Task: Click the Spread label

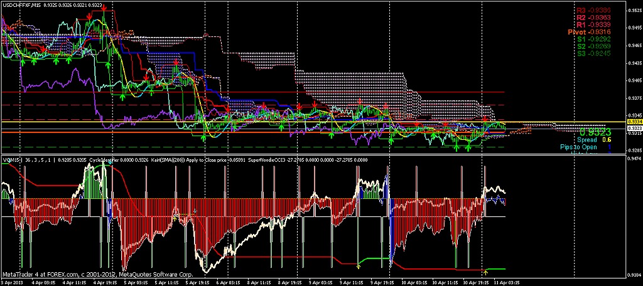Action: coord(586,140)
